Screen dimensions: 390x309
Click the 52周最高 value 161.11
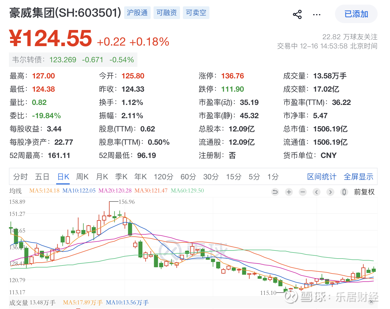(x=59, y=155)
